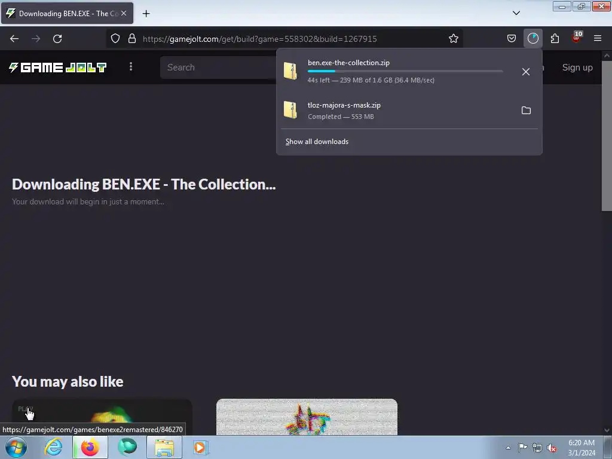
Task: Expand the list all tabs arrow
Action: (x=516, y=13)
